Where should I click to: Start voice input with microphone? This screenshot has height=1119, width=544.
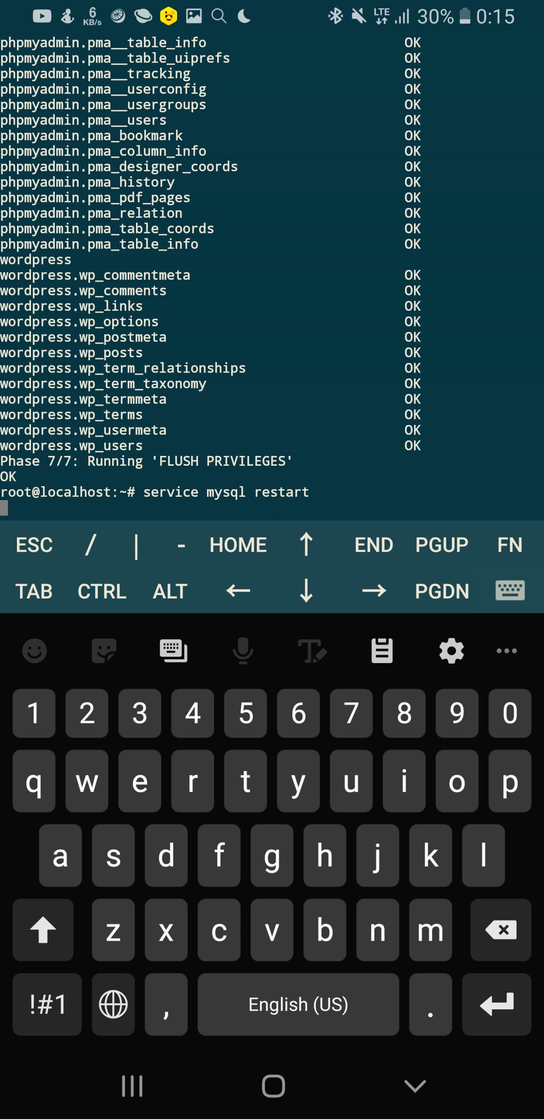243,651
